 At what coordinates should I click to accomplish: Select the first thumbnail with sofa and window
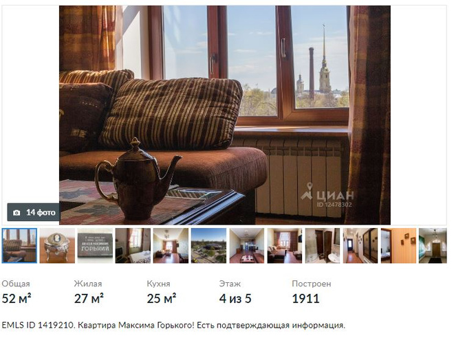(19, 246)
